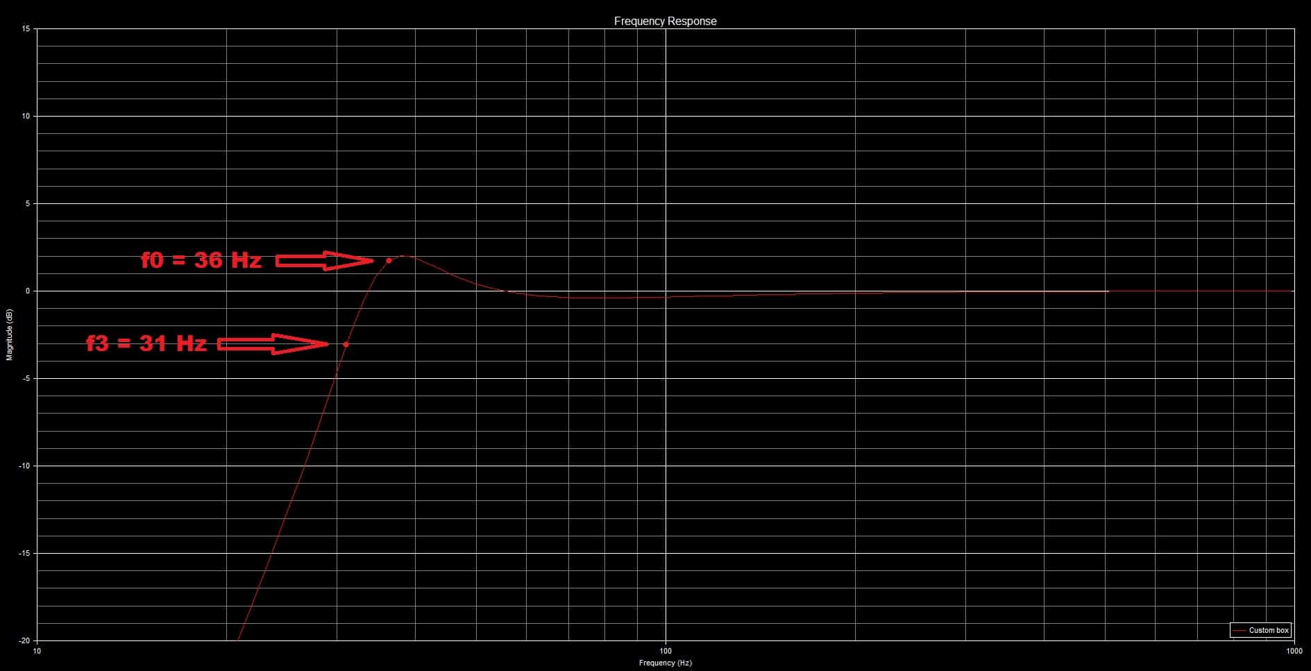Select the "Custom box" legend label
The height and width of the screenshot is (671, 1311).
point(1269,631)
